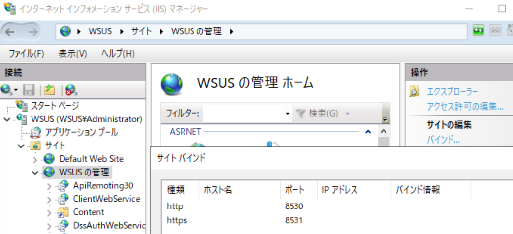513x234 pixels.
Task: Click the ClientWebService application icon
Action: coord(63,199)
